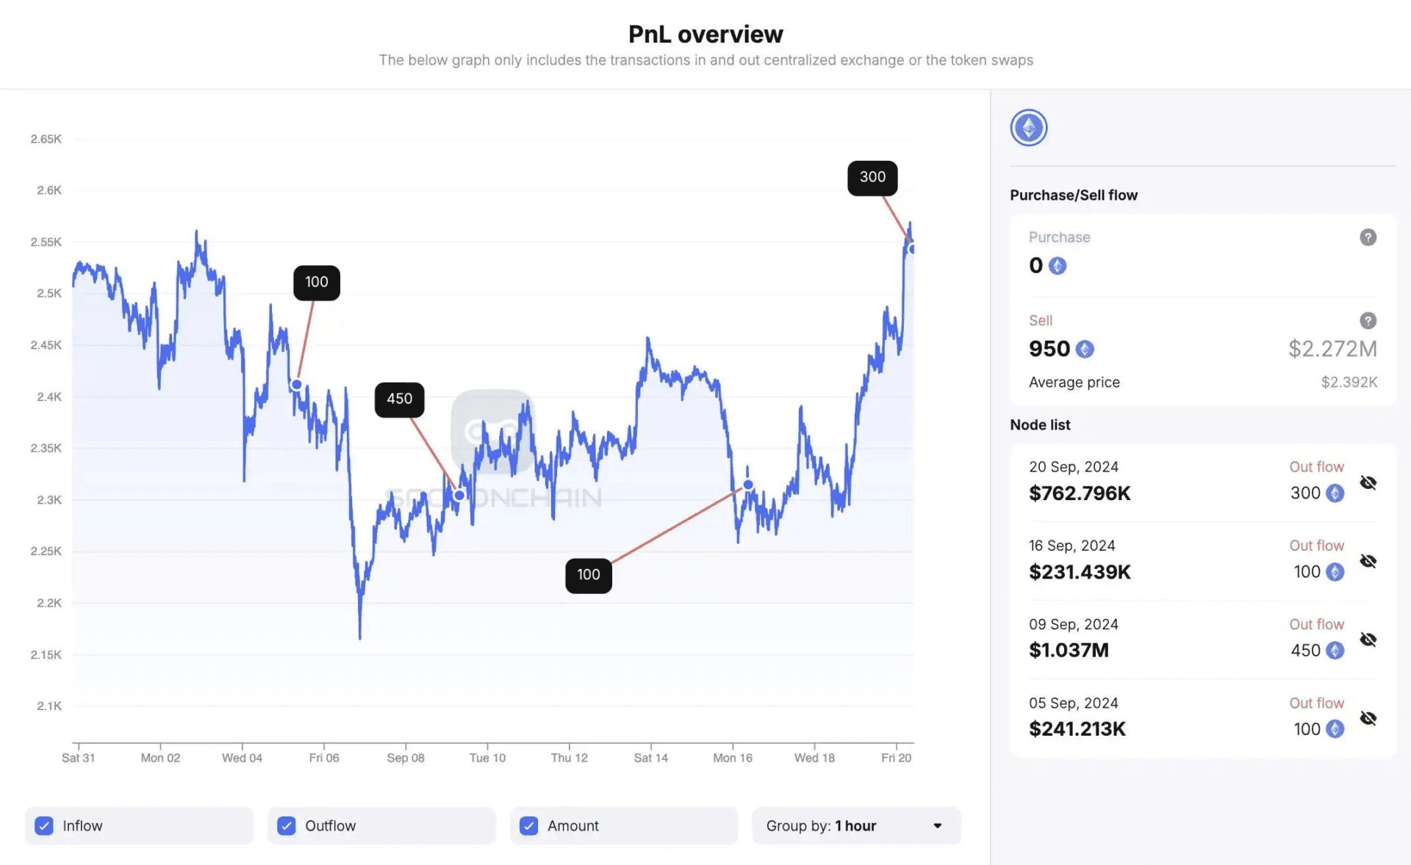The image size is (1411, 865).
Task: Hide the 20 Sep, 2024 node
Action: pos(1368,482)
